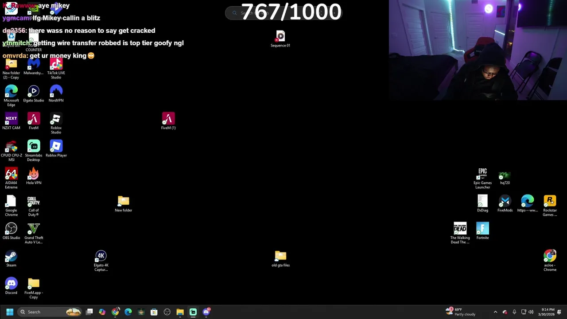
Task: Select the FiveM icon beside NZXT CAM
Action: (x=34, y=121)
